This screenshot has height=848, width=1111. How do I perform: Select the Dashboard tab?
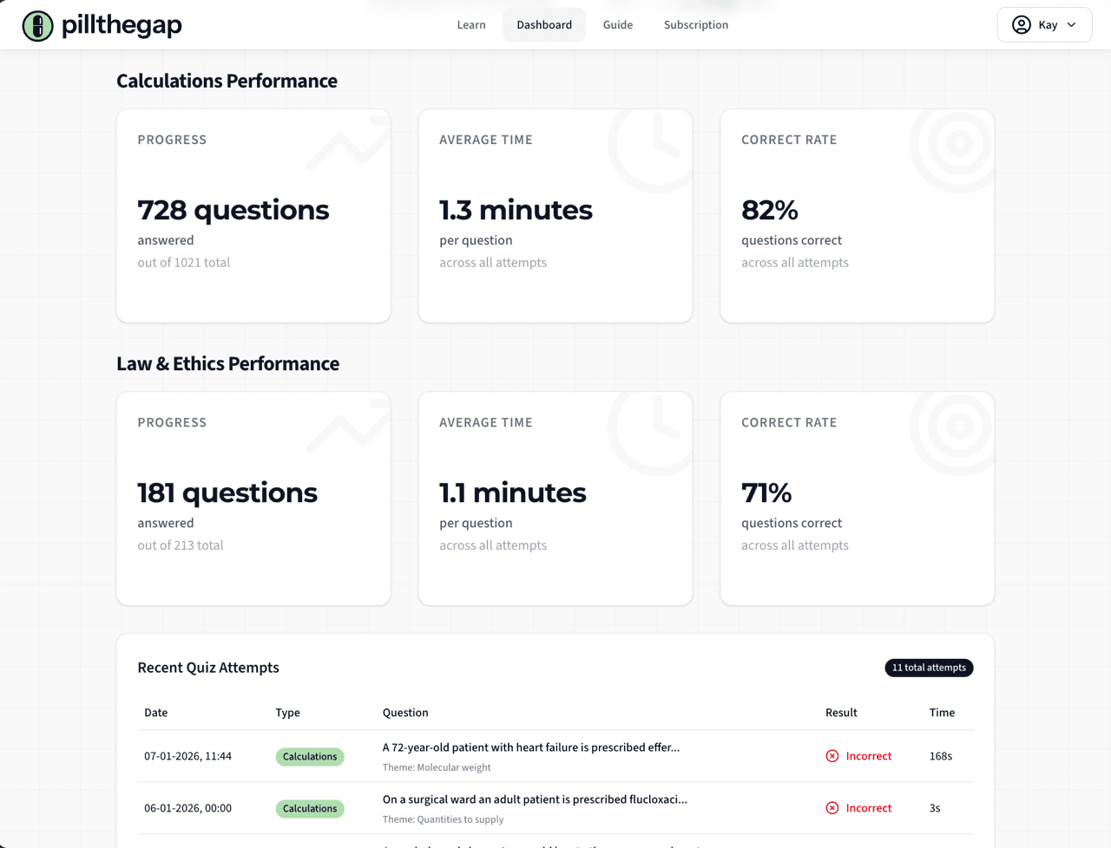point(544,25)
